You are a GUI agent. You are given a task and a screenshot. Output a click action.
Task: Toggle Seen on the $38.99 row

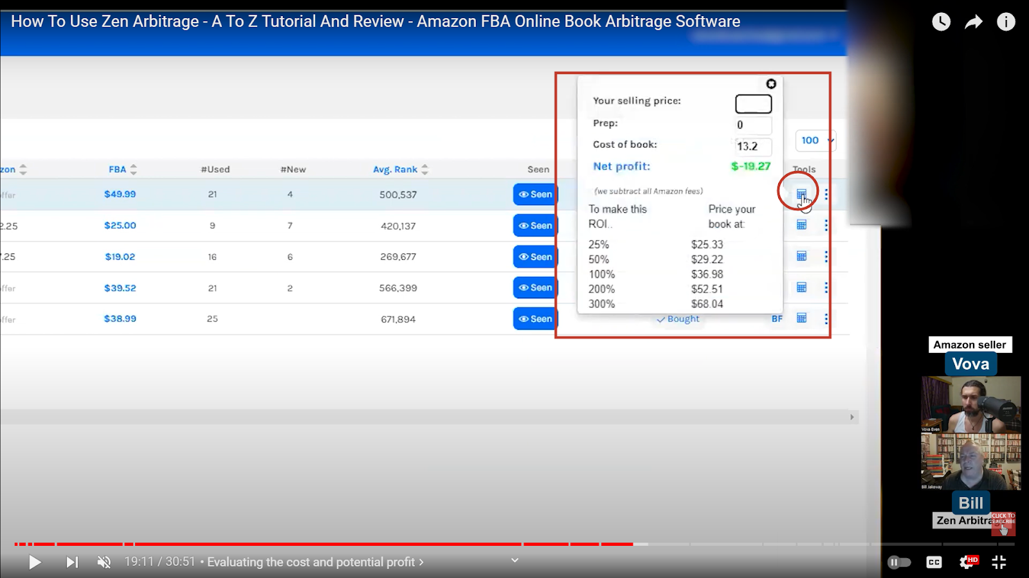pyautogui.click(x=535, y=318)
